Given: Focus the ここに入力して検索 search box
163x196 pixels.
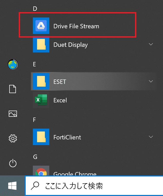Looking at the screenshot, I should click(x=94, y=186).
